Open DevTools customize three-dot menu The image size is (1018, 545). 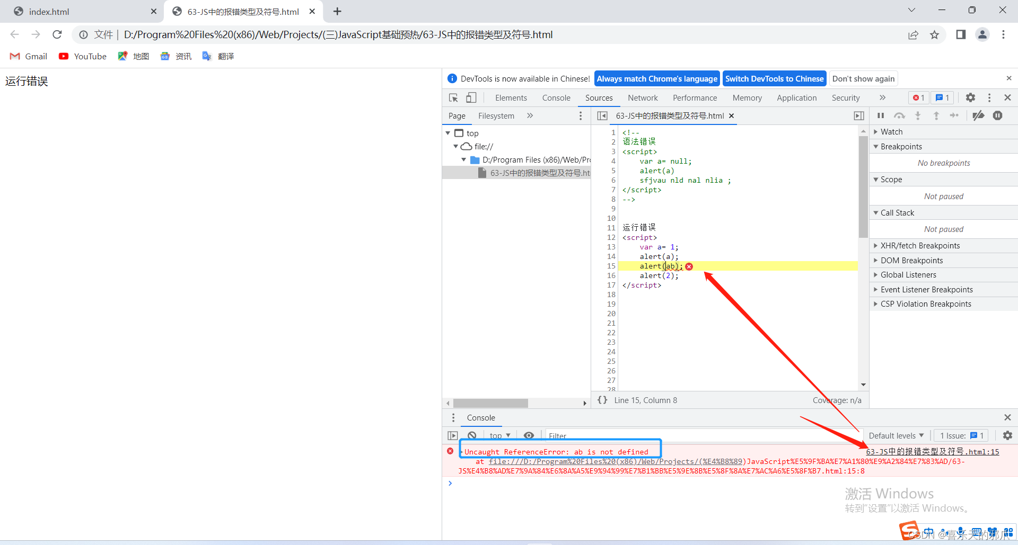989,98
